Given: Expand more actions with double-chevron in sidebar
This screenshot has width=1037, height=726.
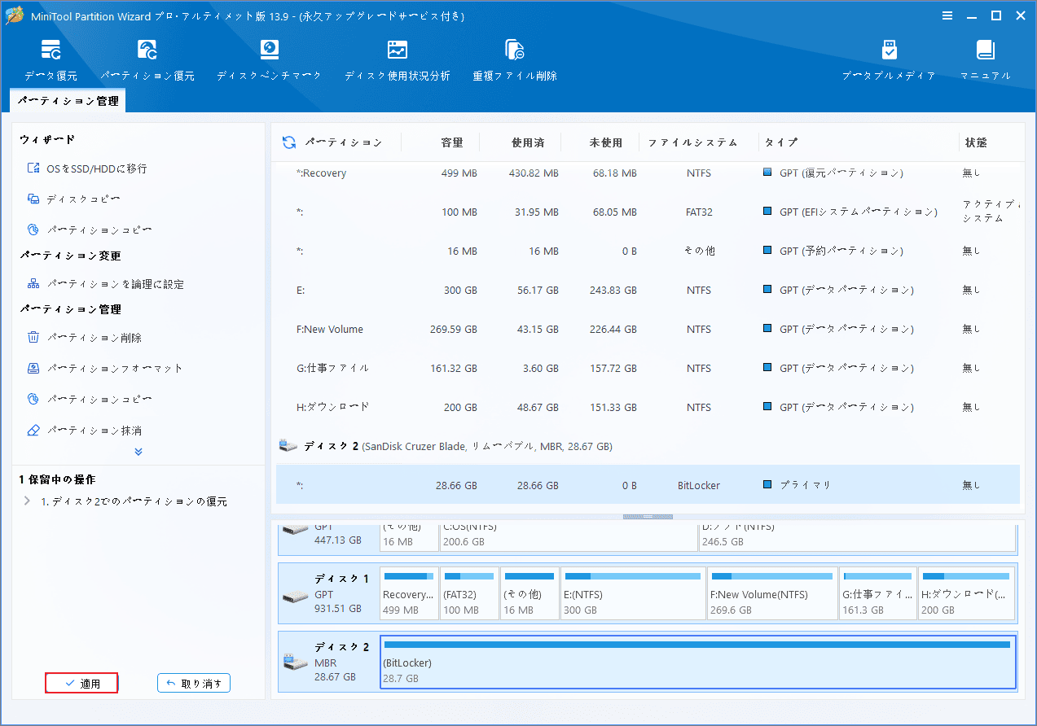Looking at the screenshot, I should pyautogui.click(x=138, y=452).
